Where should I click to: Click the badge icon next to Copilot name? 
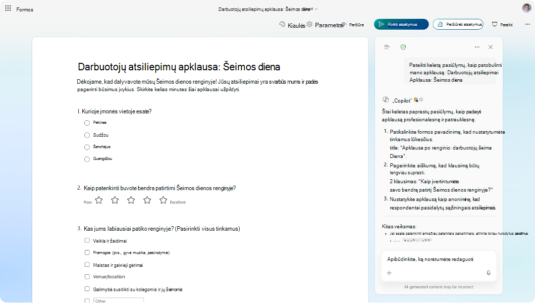[416, 100]
